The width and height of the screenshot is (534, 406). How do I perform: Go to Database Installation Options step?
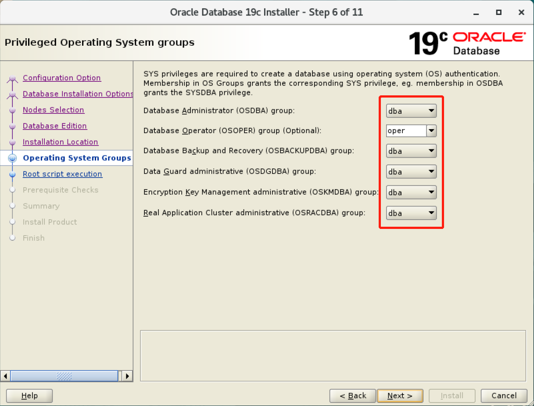point(78,94)
